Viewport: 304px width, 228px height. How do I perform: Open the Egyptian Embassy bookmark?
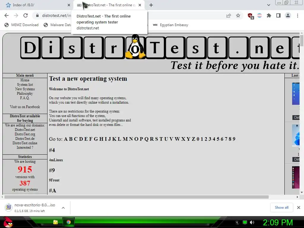(171, 25)
